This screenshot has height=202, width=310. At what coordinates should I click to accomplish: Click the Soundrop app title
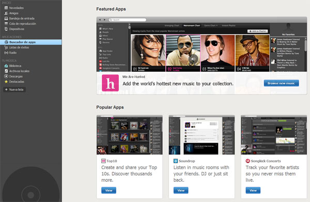187,161
